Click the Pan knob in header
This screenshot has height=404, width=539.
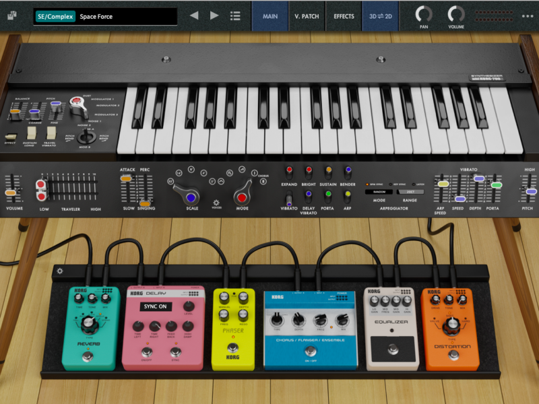[424, 14]
